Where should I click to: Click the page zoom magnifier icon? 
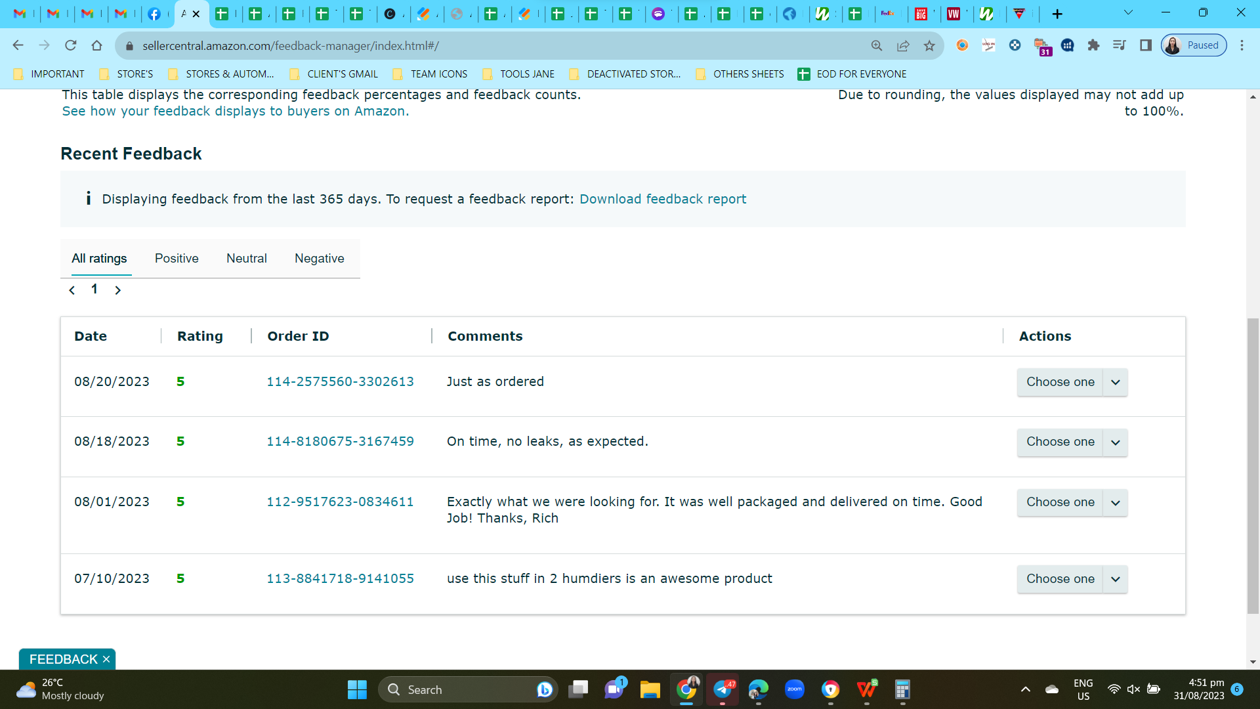[x=877, y=45]
